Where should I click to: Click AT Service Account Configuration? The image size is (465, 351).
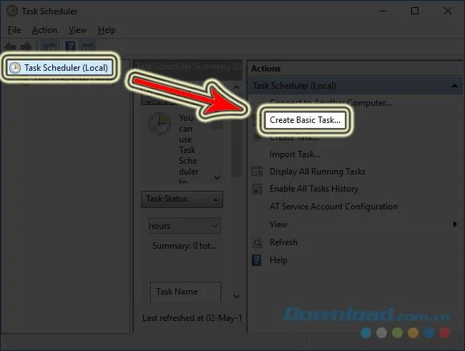333,207
